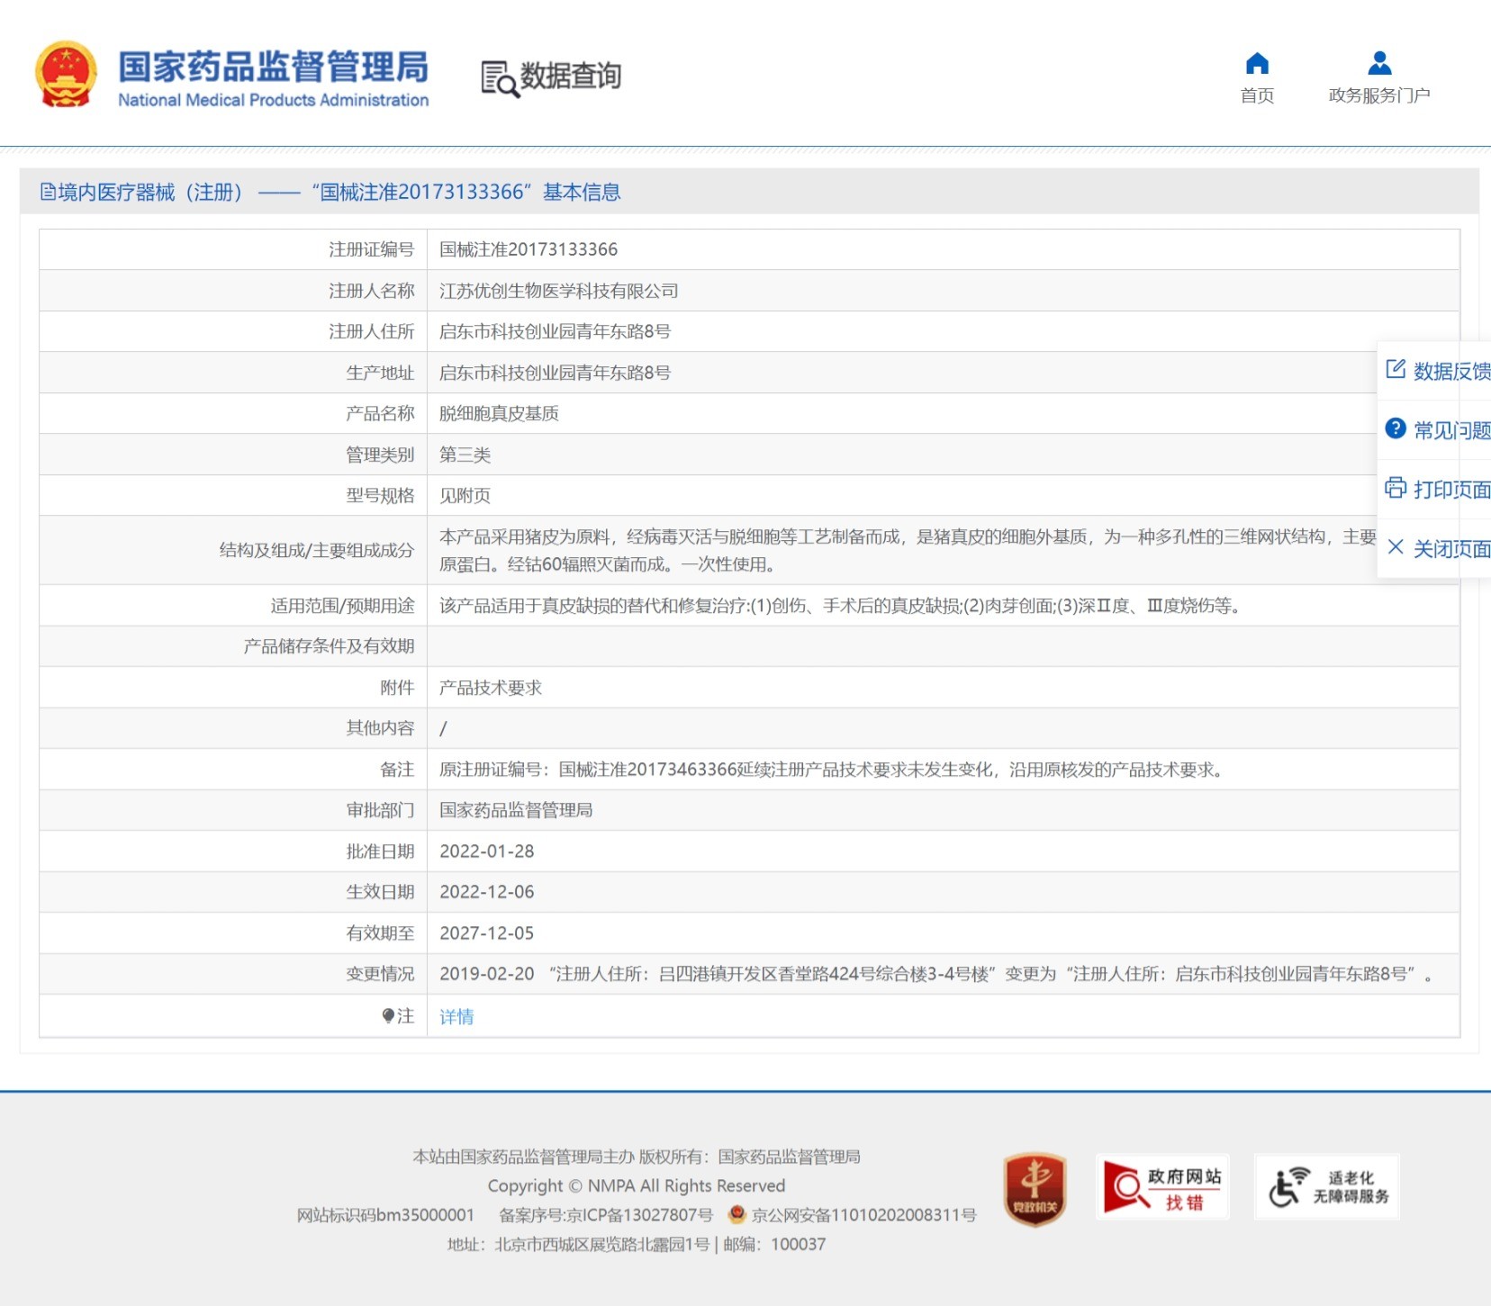Click the 产品技术要求 attachment value

(x=491, y=688)
